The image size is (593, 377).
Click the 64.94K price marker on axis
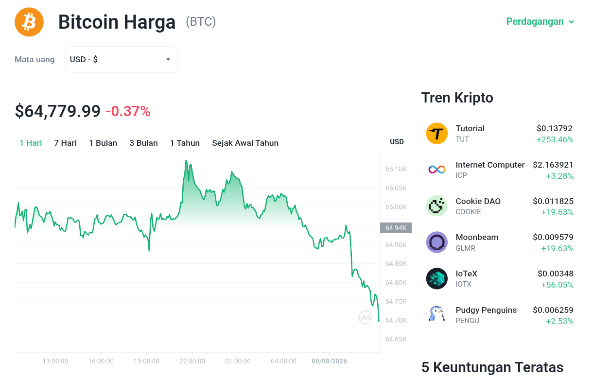[x=396, y=228]
